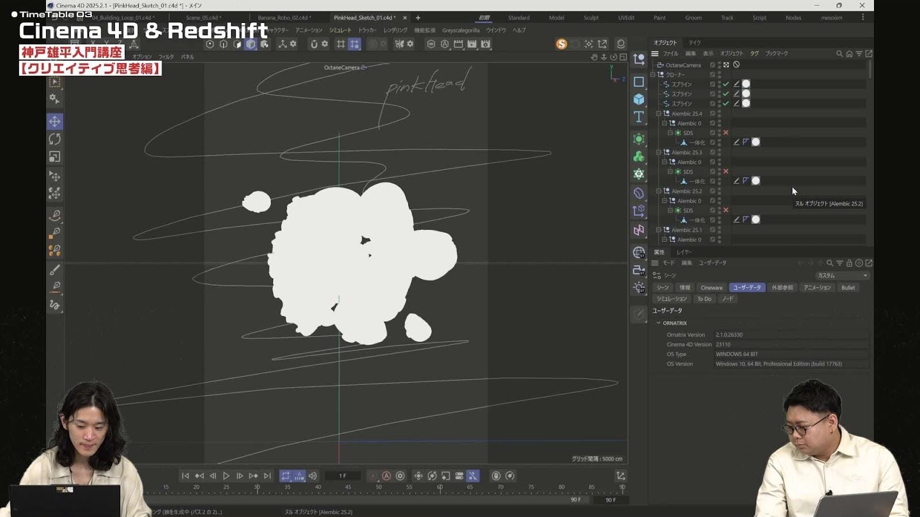The height and width of the screenshot is (517, 920).
Task: Enable the SDS under Alembic 25.4
Action: coord(726,133)
